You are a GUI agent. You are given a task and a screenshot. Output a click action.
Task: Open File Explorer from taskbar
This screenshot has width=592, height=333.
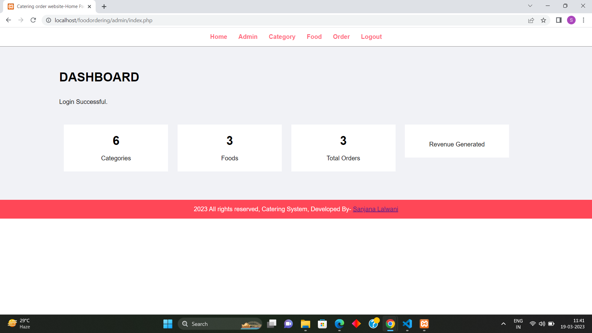305,324
